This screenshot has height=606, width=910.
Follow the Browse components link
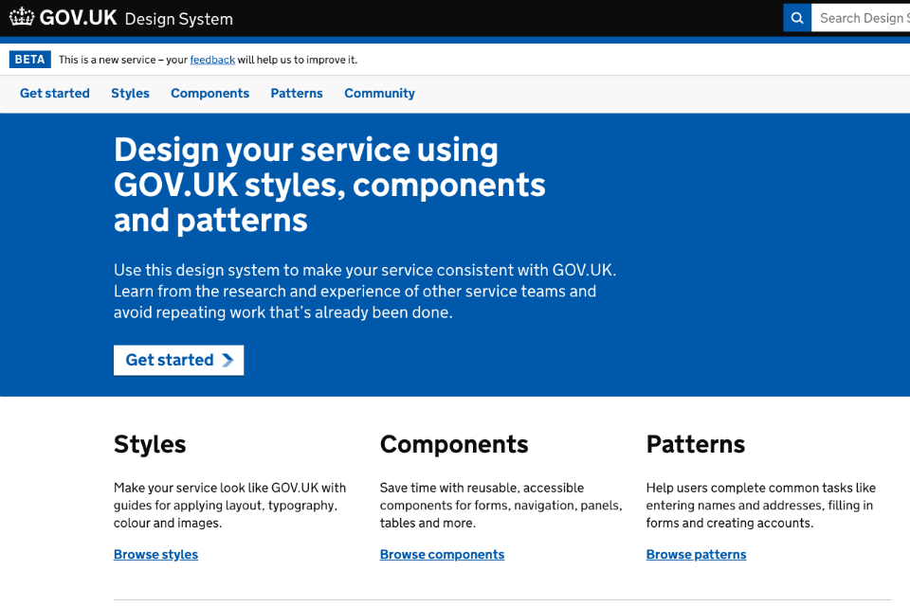(x=443, y=554)
